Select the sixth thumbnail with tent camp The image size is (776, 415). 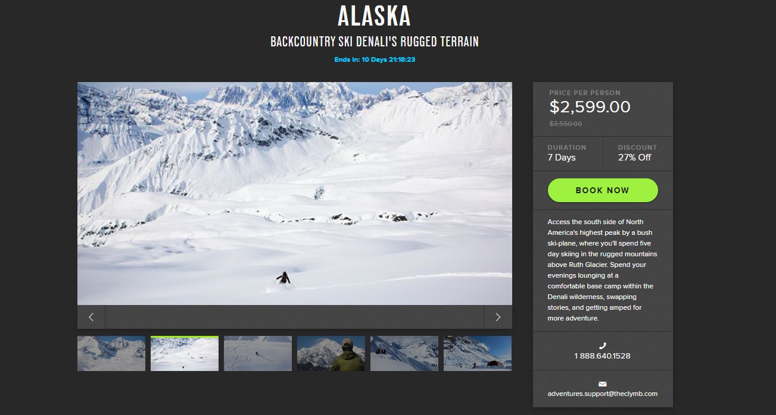478,354
